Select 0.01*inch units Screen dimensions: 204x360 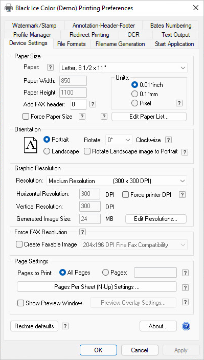pyautogui.click(x=134, y=85)
